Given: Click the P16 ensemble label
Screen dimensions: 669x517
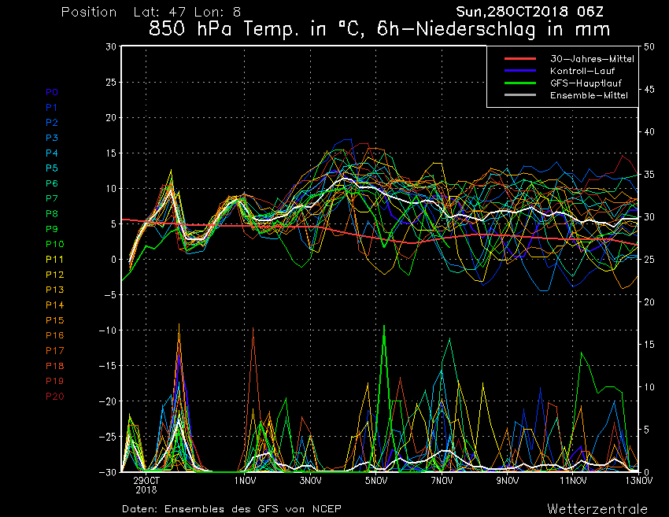Looking at the screenshot, I should tap(54, 335).
